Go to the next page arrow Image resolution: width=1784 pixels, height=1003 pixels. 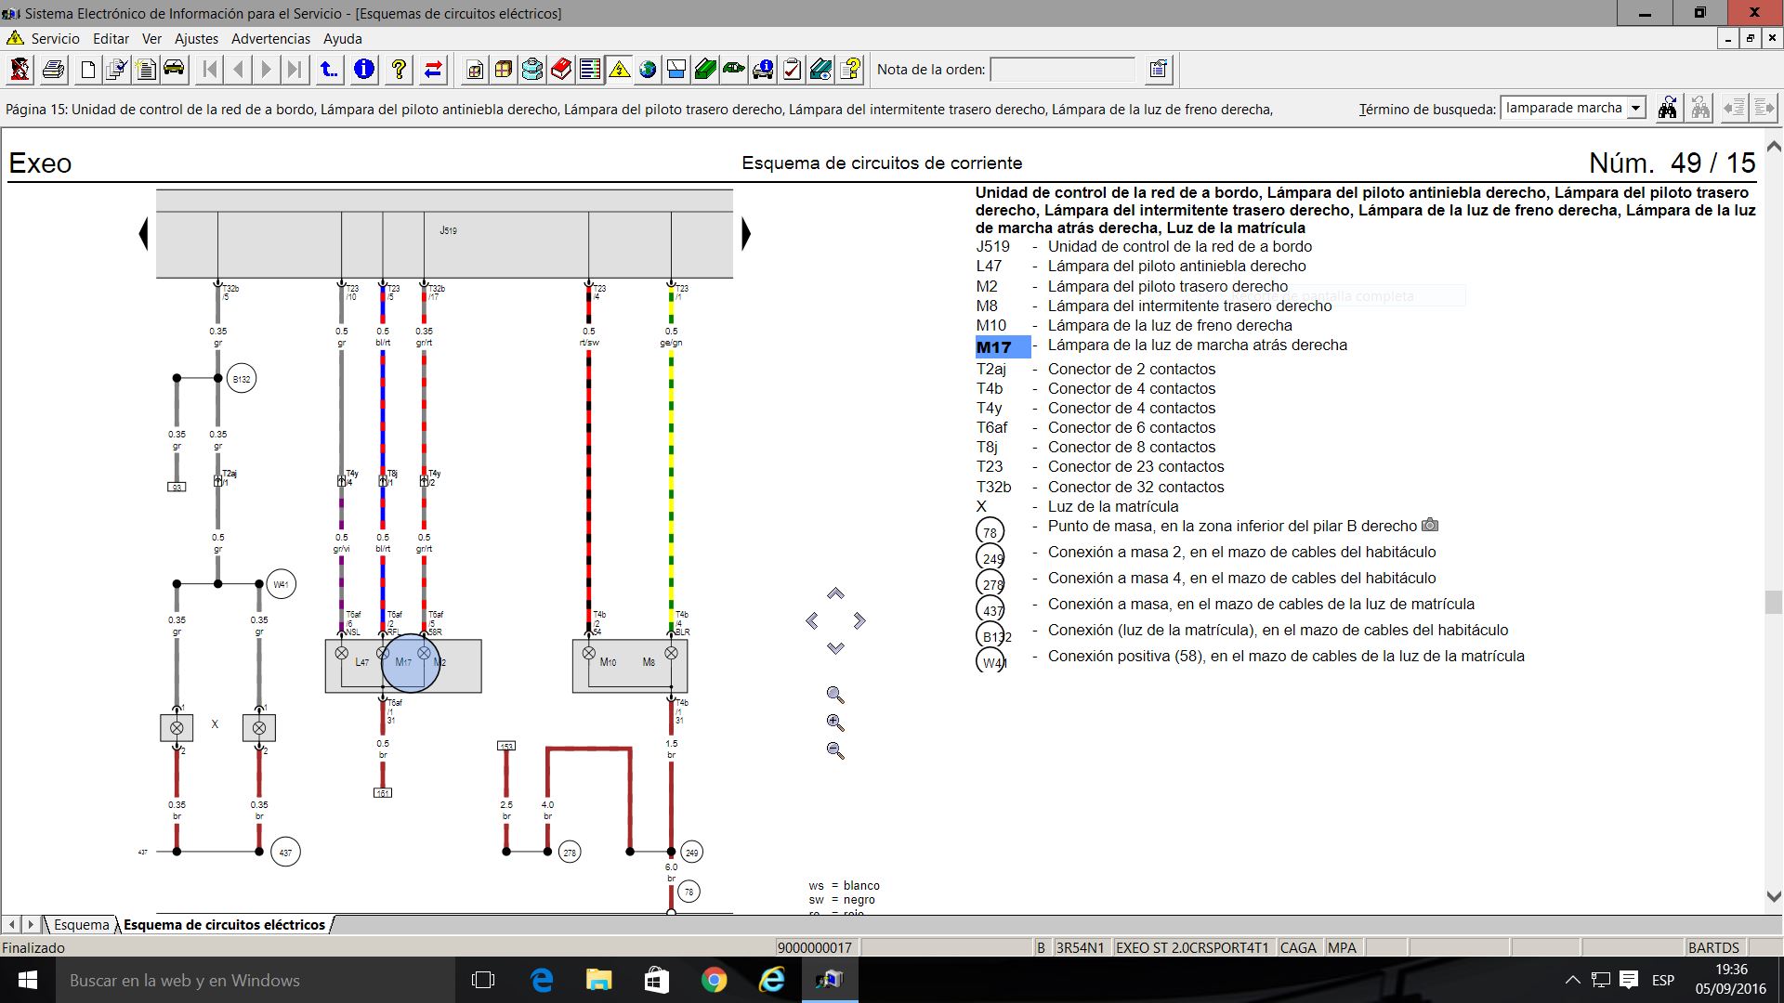click(x=267, y=70)
